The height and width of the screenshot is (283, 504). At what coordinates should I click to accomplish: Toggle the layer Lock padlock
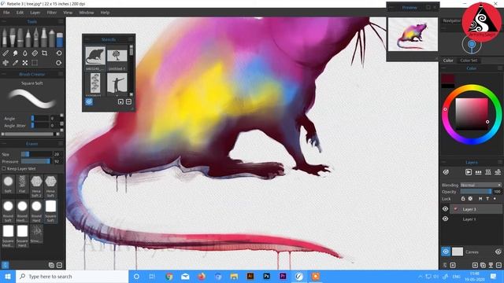click(463, 199)
